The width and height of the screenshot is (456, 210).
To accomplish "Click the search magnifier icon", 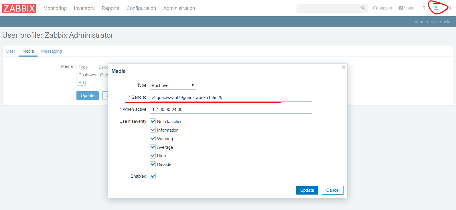I will (x=363, y=8).
